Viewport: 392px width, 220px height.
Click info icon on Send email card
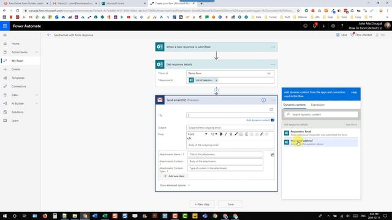click(x=263, y=100)
